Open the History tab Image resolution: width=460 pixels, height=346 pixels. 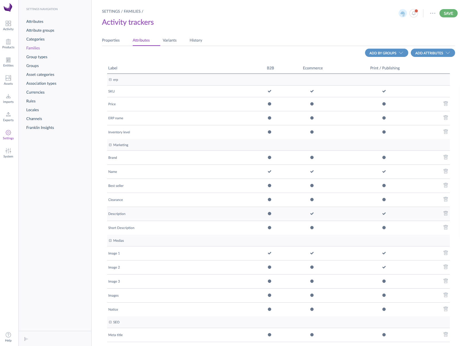pyautogui.click(x=196, y=40)
